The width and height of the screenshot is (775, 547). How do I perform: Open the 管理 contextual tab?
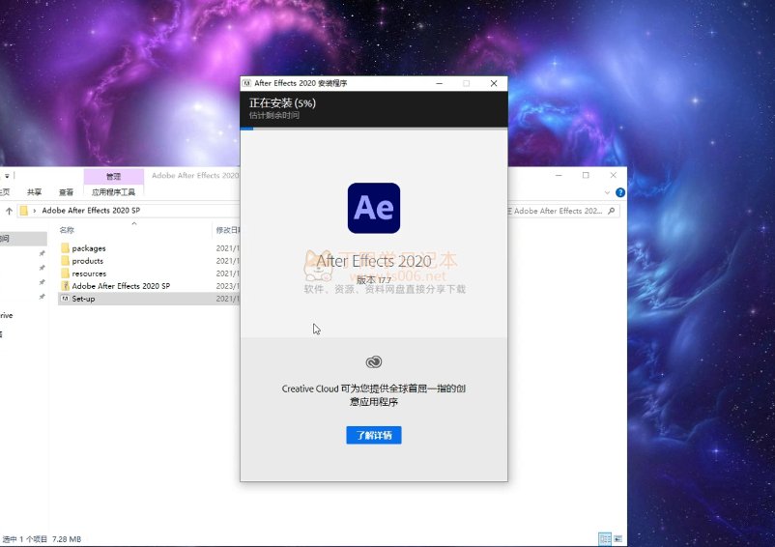tap(113, 177)
